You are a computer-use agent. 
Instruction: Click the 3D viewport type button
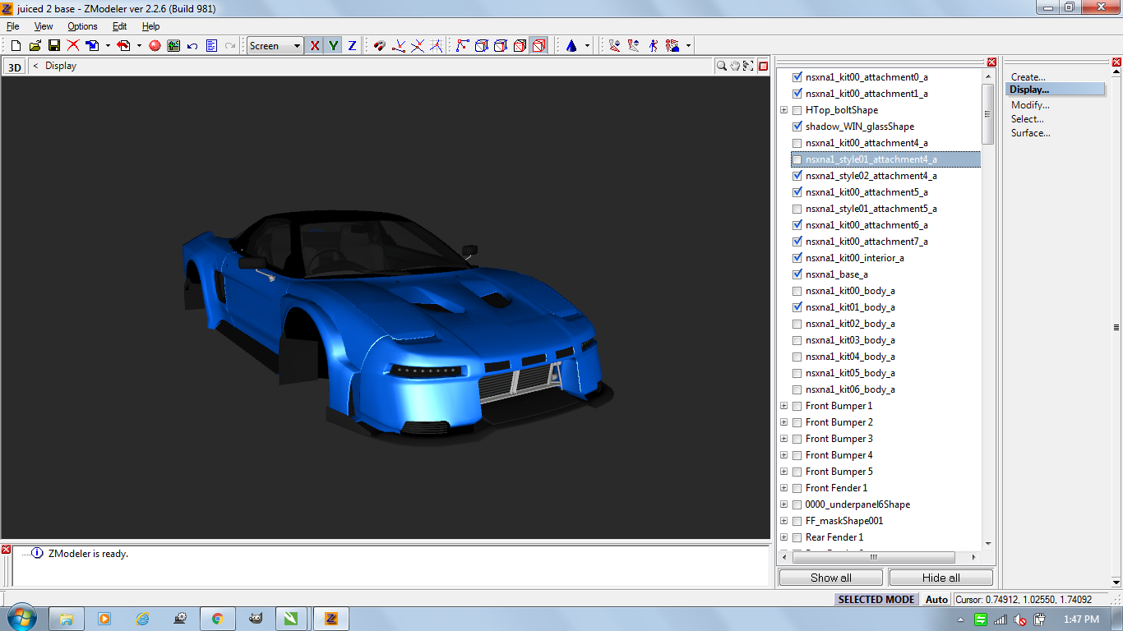tap(15, 67)
